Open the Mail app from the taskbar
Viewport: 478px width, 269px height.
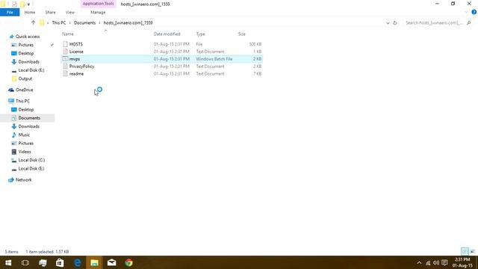[x=111, y=262]
